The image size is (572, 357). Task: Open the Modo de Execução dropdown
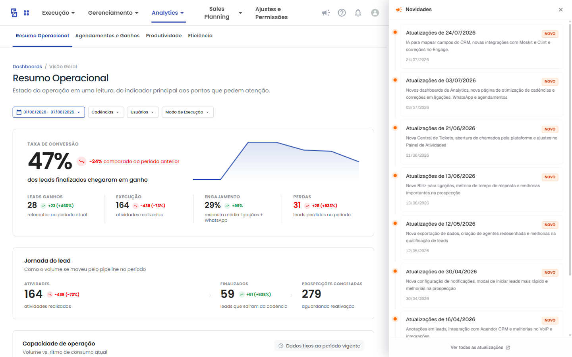[187, 112]
